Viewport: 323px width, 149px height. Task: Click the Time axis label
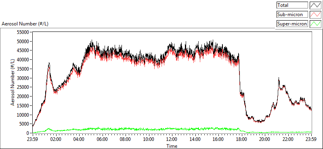click(172, 146)
